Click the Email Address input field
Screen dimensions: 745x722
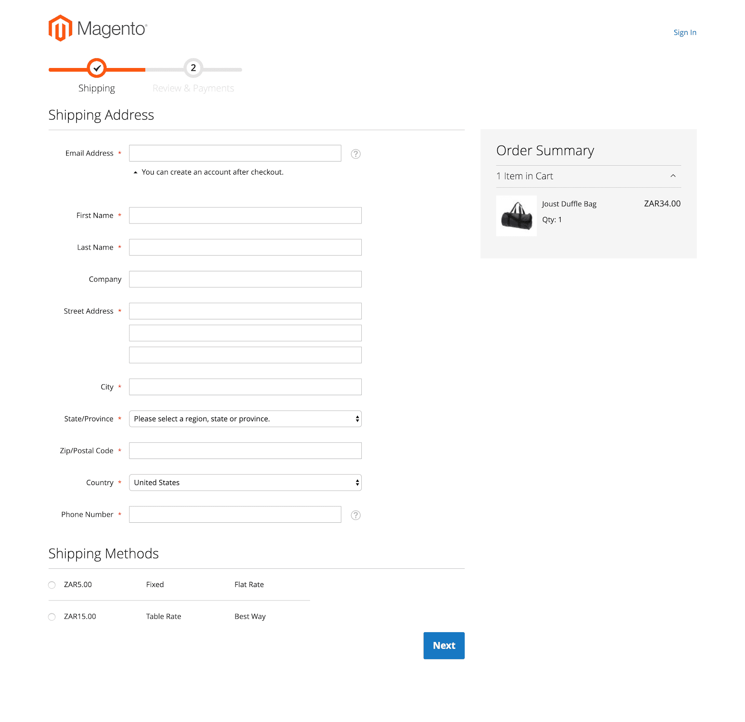[235, 153]
